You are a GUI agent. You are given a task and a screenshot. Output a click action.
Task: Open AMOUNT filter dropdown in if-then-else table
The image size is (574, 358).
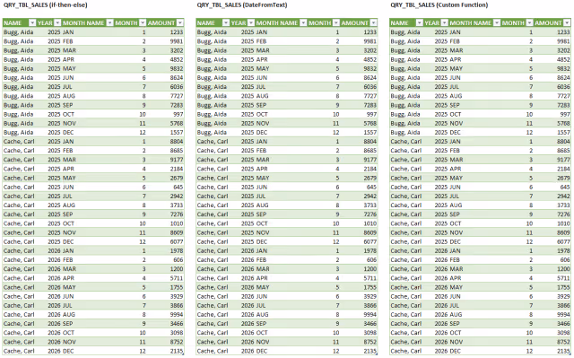179,23
